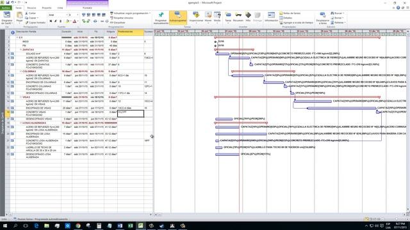Image resolution: width=410 pixels, height=230 pixels.
Task: Click Agregar a escala de tiempo
Action: click(296, 22)
